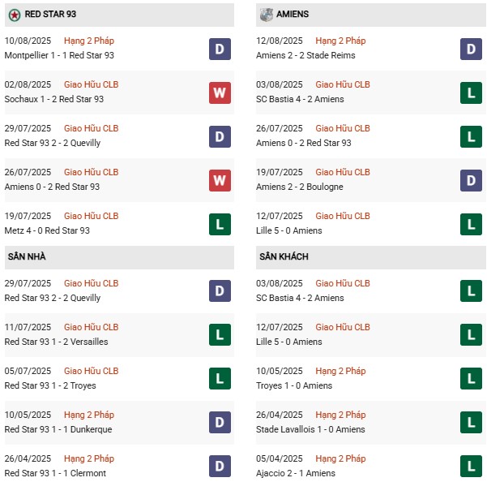The image size is (487, 482).
Task: Click the D badge for Amiens vs Boulogne
Action: (x=471, y=181)
